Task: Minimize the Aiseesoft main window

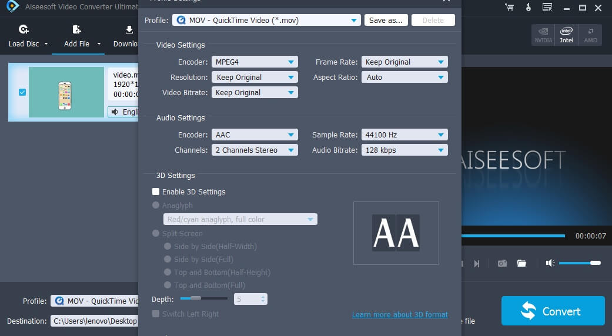Action: 567,8
